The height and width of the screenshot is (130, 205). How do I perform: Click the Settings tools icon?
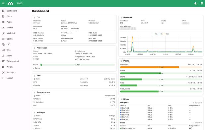[x=3, y=72]
